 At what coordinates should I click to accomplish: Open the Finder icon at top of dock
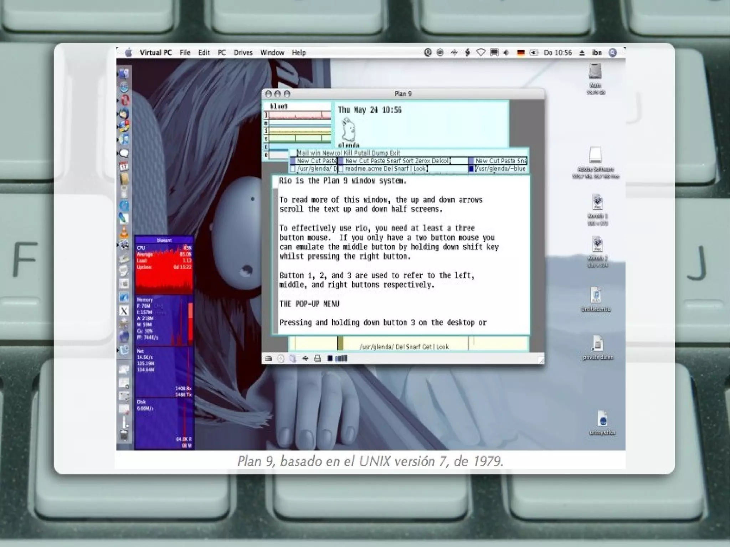pos(124,74)
